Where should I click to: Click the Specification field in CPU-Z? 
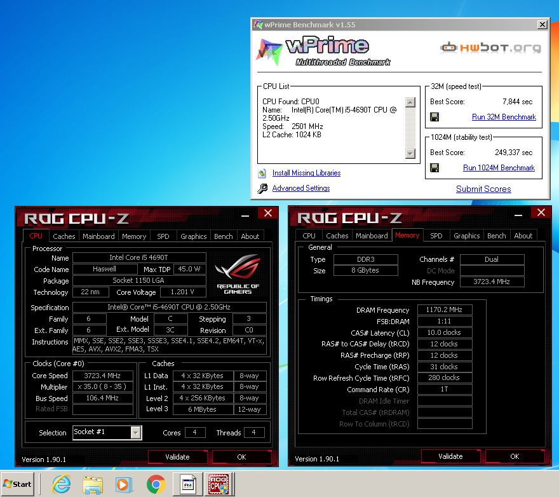pos(170,307)
